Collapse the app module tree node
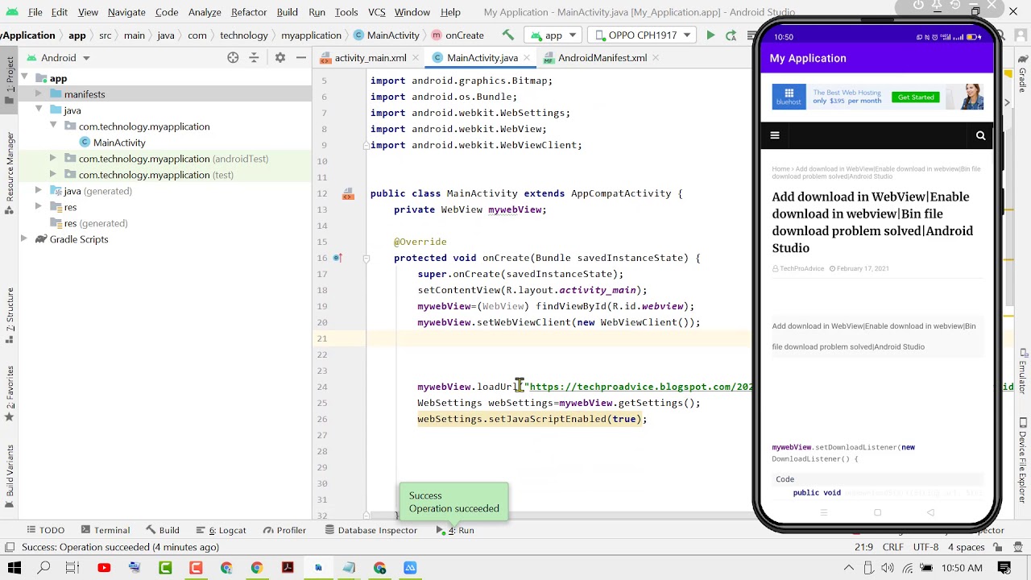This screenshot has width=1031, height=580. (24, 78)
